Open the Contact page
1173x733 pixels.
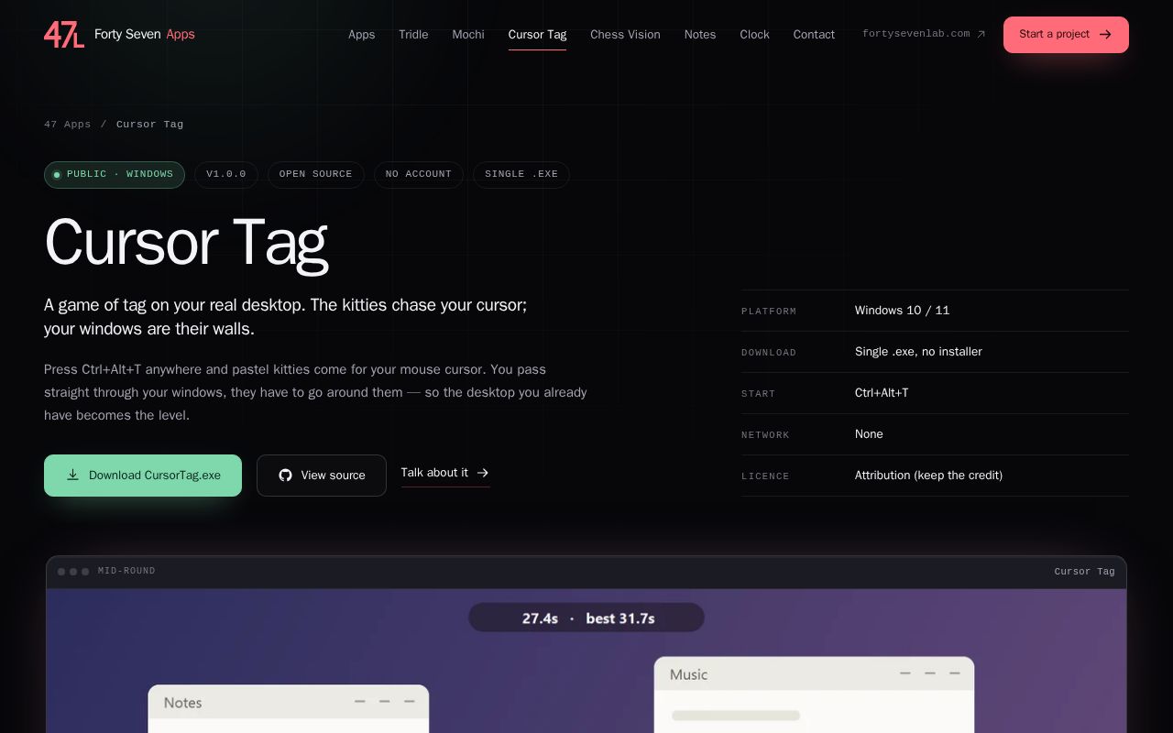(814, 35)
